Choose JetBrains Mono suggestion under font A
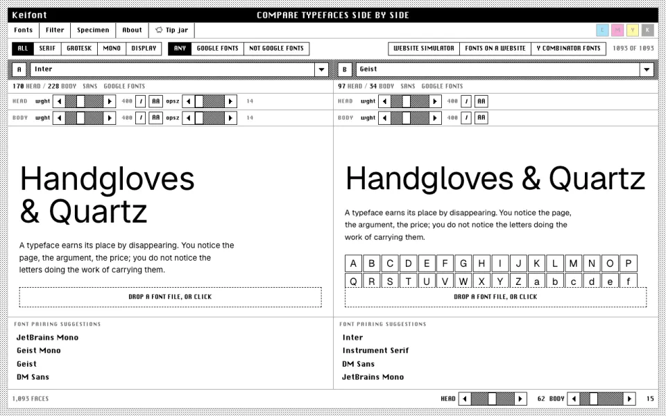The image size is (666, 416). tap(48, 338)
